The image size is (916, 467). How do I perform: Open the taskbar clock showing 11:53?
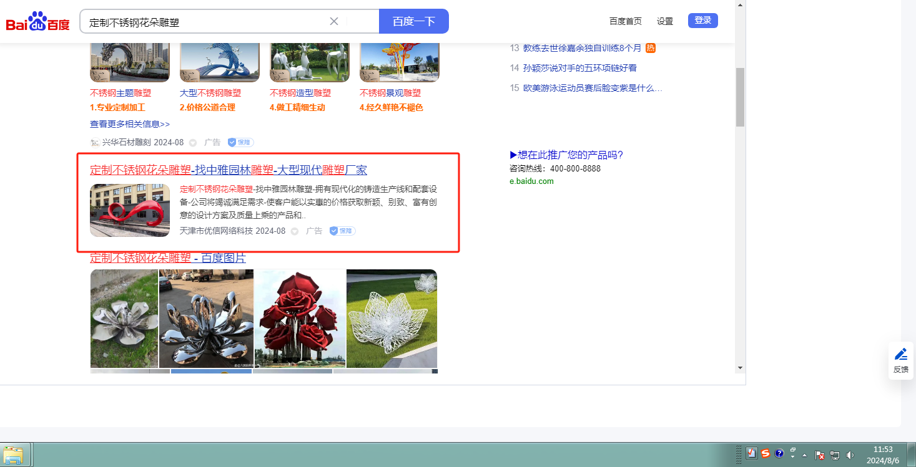883,455
